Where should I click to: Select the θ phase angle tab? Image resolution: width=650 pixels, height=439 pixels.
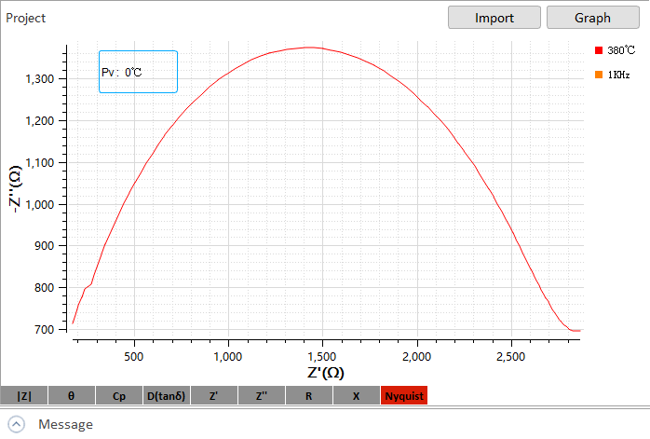(71, 396)
